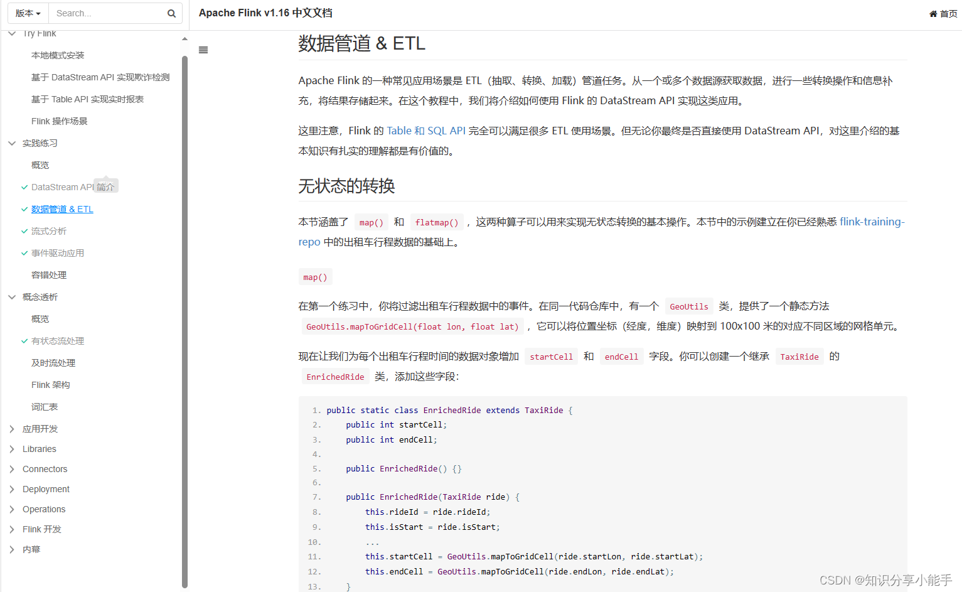Collapse the 概念透析 section chevron

pyautogui.click(x=12, y=297)
